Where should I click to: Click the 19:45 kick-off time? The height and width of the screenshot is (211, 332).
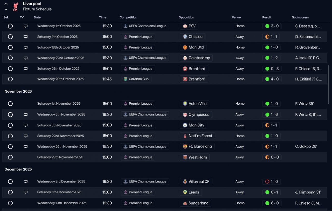107,79
